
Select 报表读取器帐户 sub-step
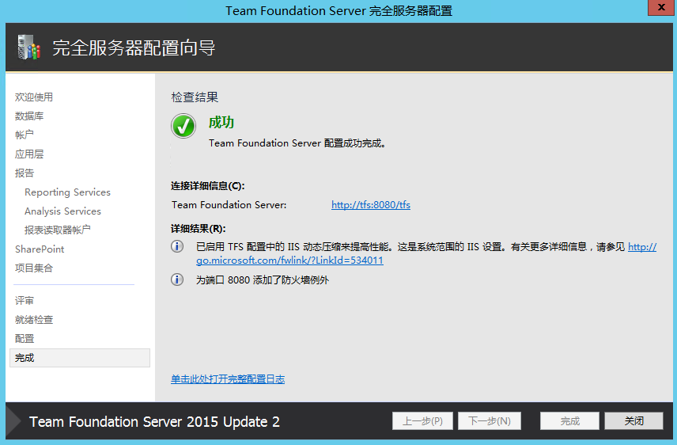coord(58,230)
